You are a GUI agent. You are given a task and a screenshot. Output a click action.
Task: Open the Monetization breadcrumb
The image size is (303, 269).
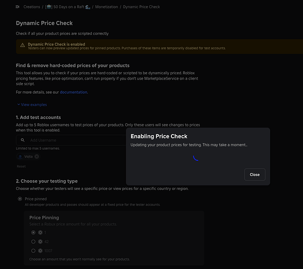[x=106, y=7]
